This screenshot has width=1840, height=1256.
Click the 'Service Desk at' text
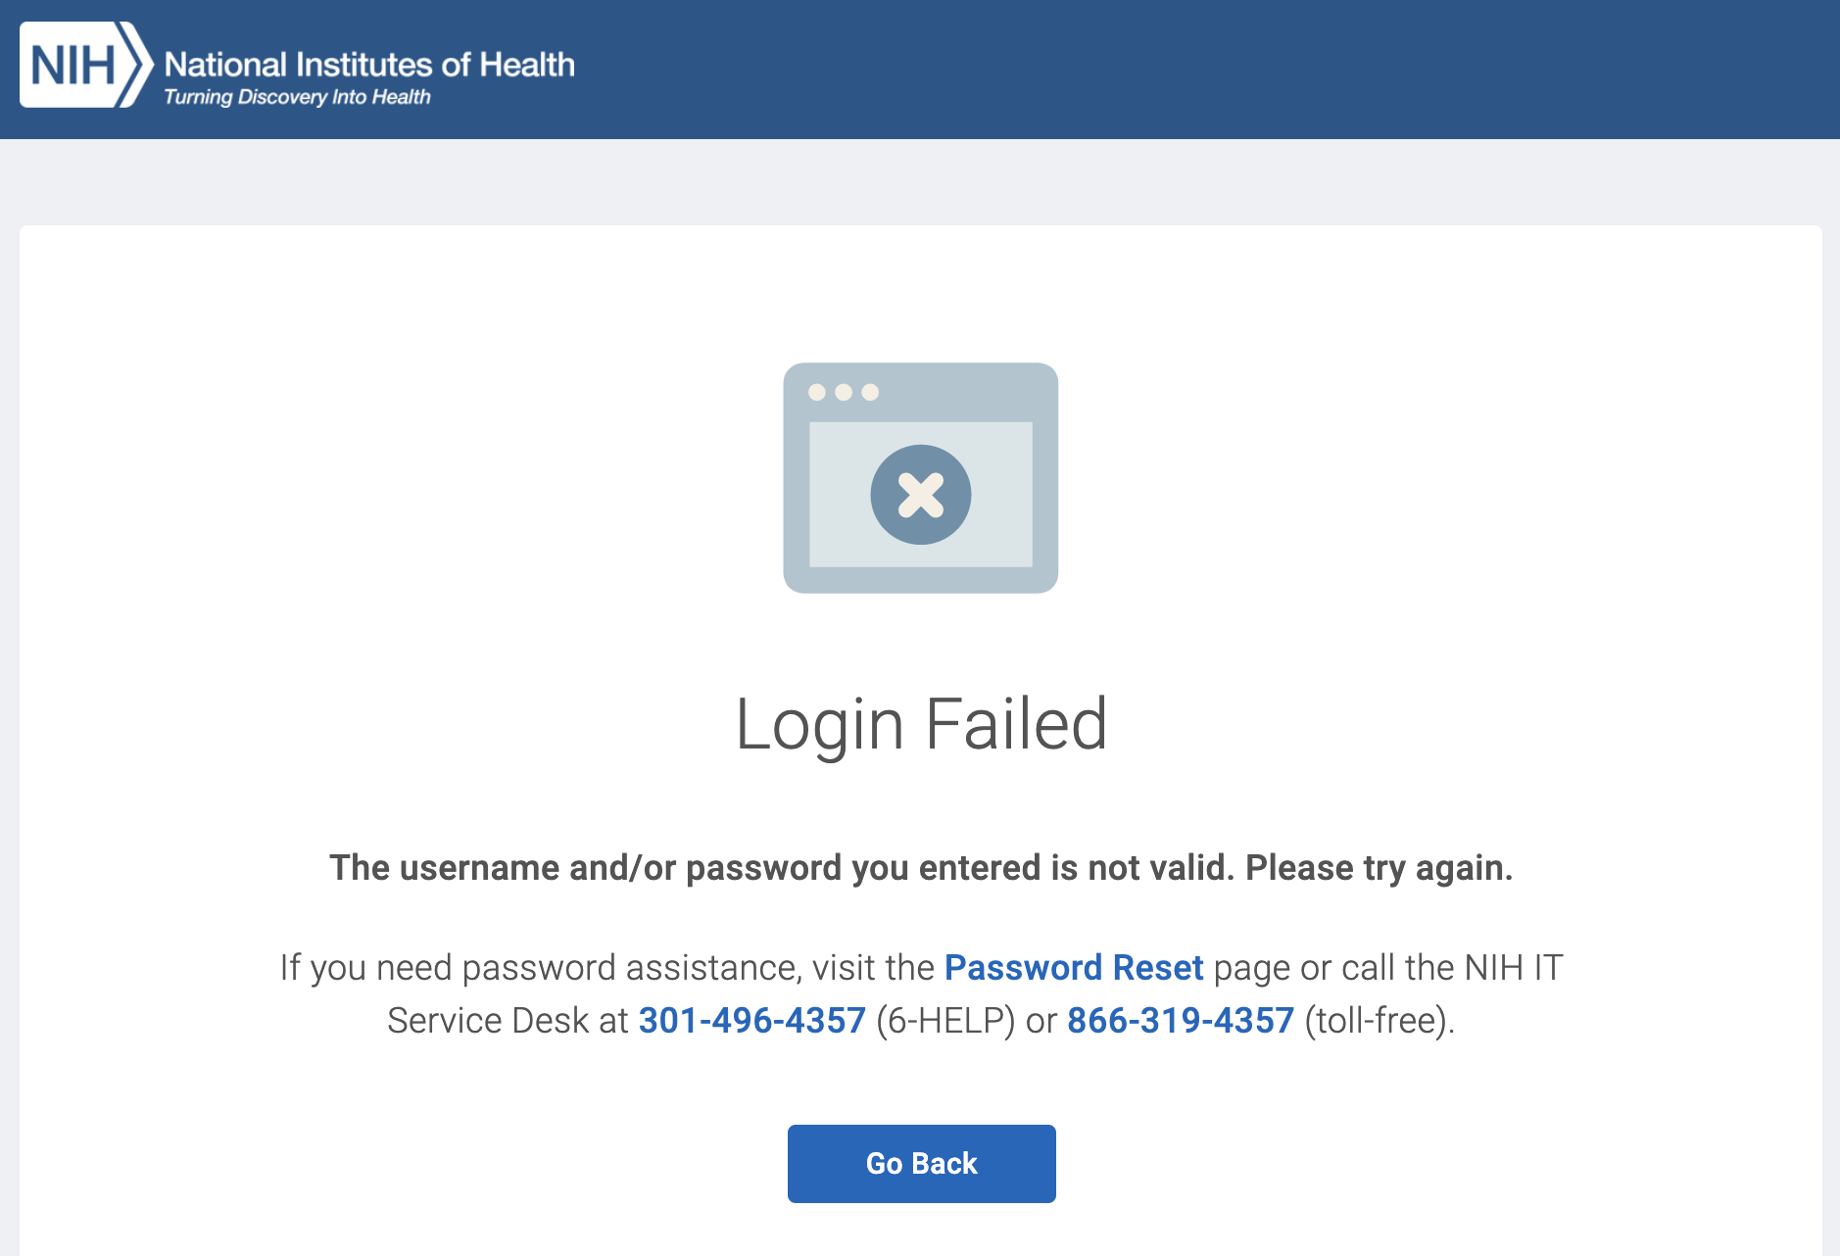tap(508, 1021)
